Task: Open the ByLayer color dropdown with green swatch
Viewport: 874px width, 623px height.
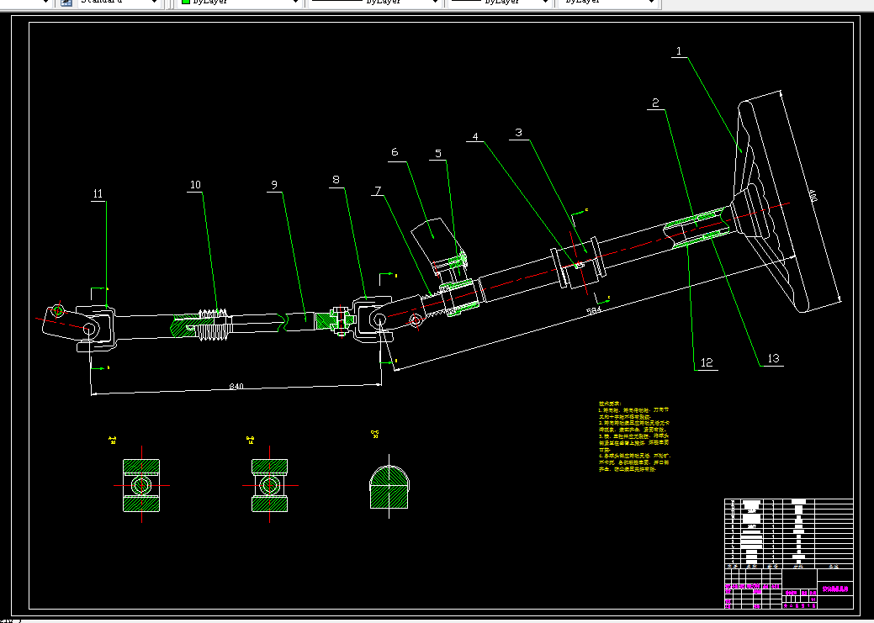Action: pos(240,3)
